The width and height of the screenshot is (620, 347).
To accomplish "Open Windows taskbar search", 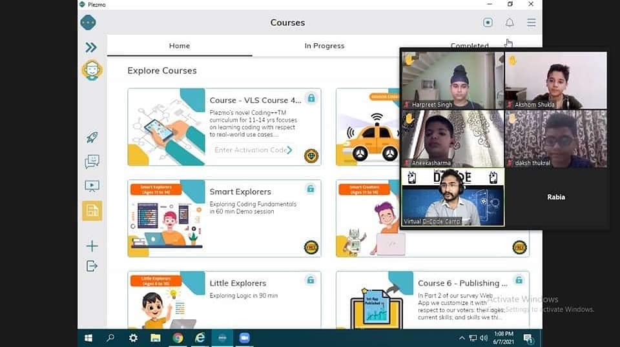I will click(110, 338).
